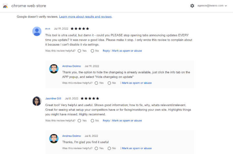233x154 pixels.
Task: Select No for Jasmine Gill's review
Action: (x=92, y=121)
